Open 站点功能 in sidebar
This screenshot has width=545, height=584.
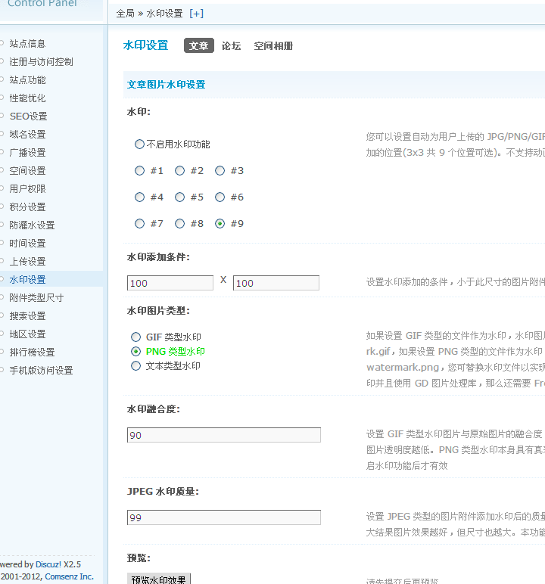(27, 80)
